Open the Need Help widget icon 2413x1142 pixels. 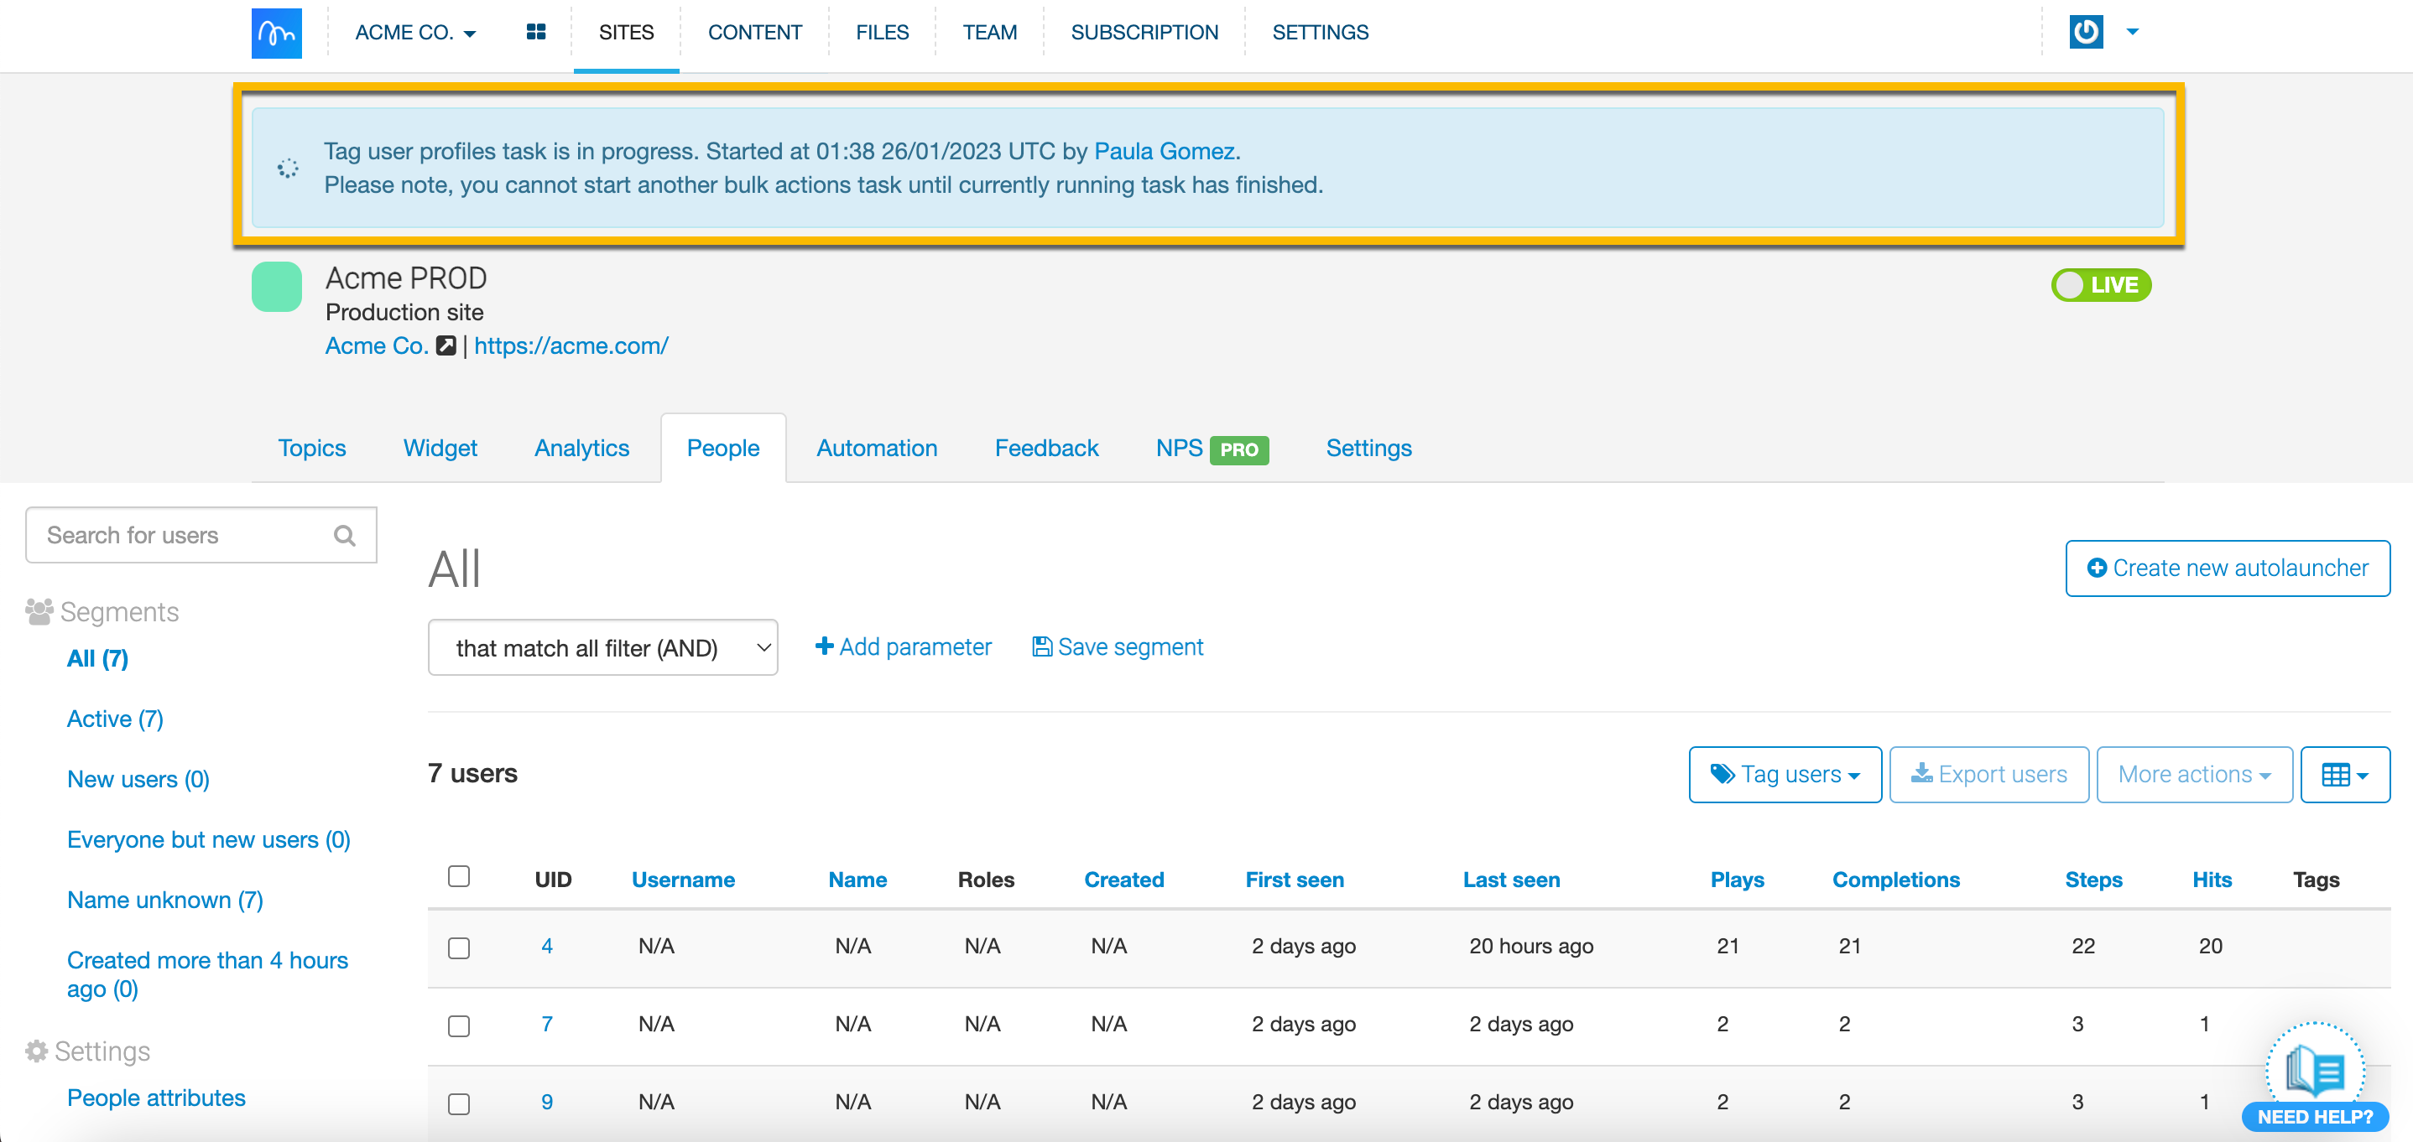pyautogui.click(x=2315, y=1071)
